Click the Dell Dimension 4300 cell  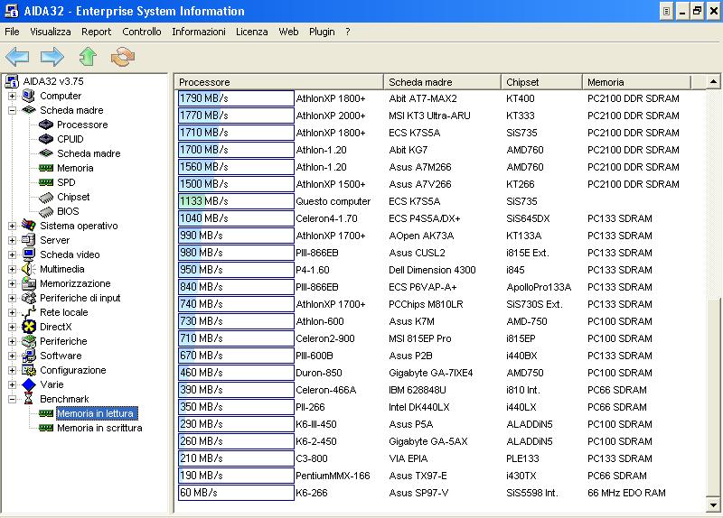432,270
